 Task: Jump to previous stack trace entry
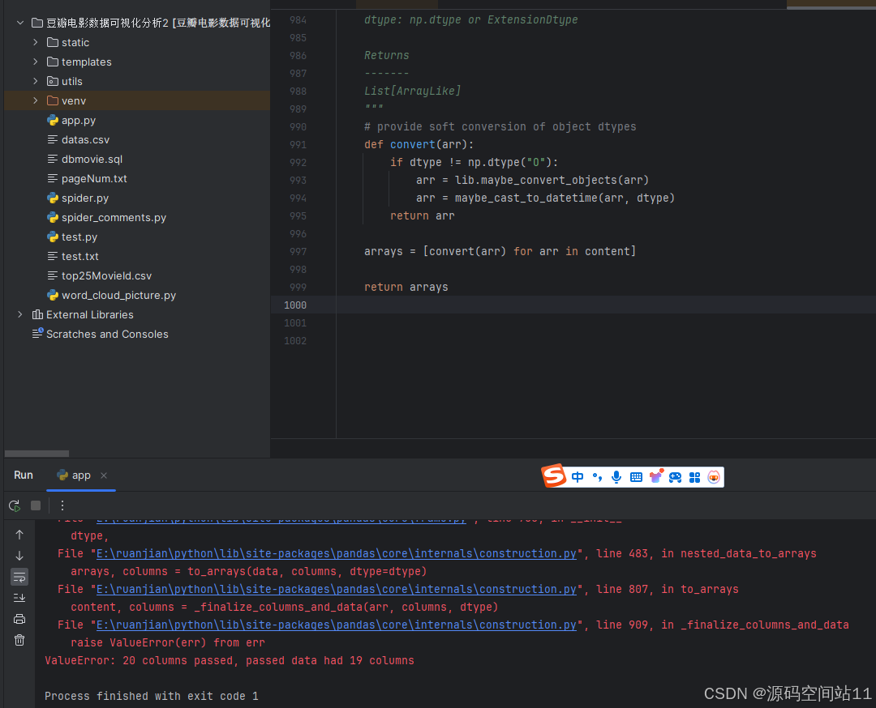[x=19, y=535]
